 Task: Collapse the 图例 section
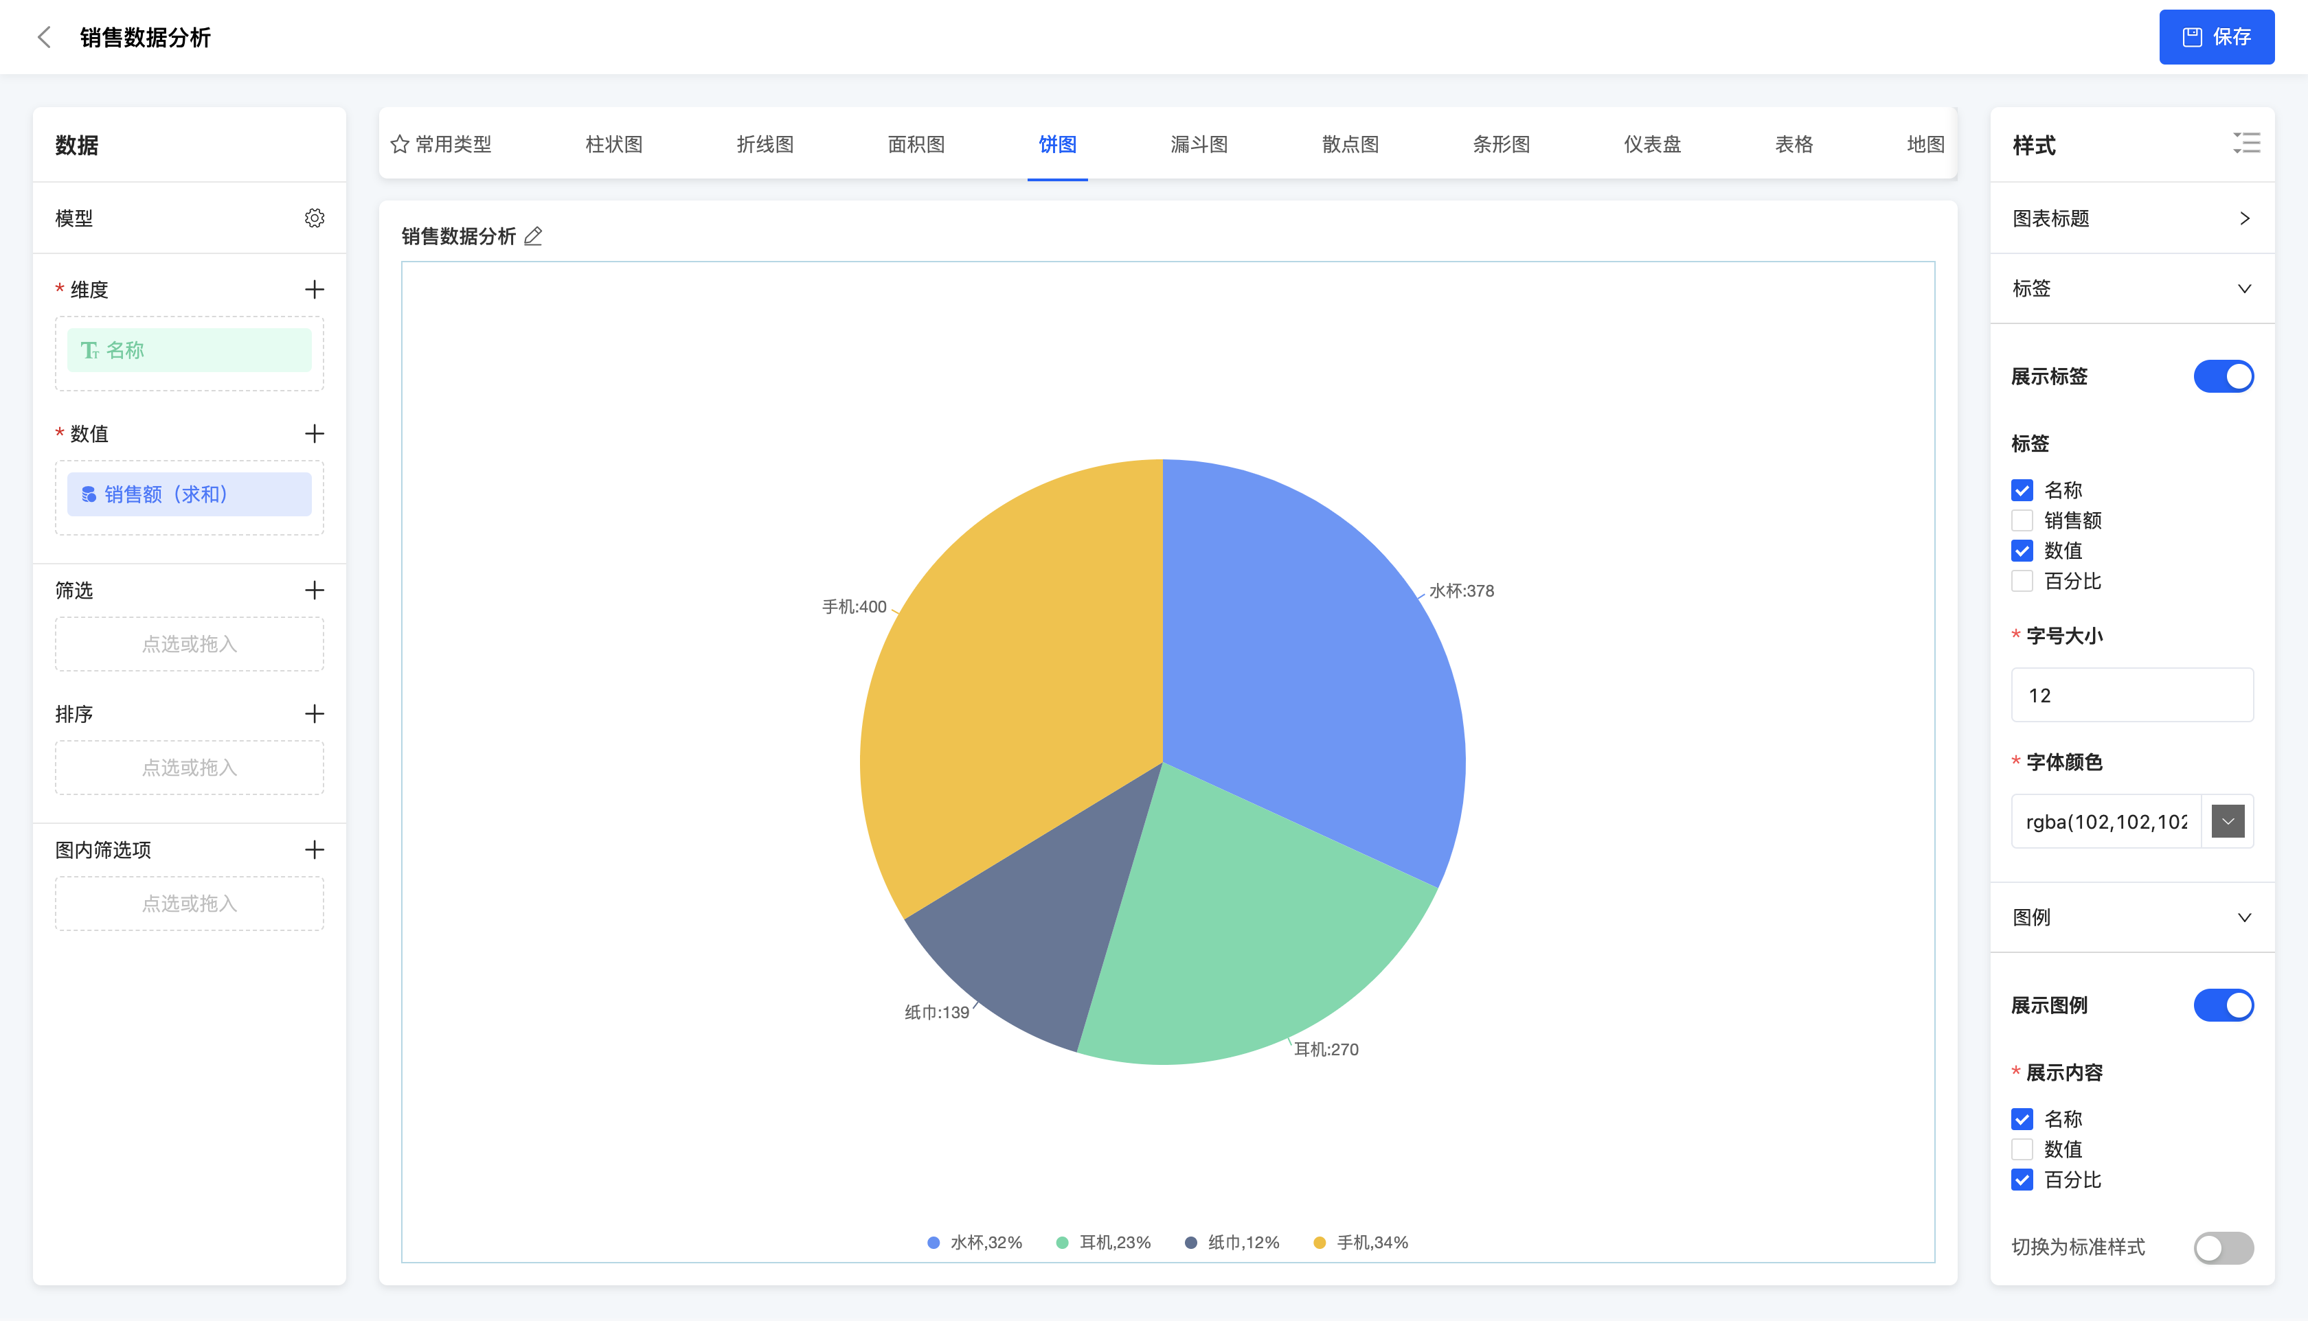click(2243, 917)
